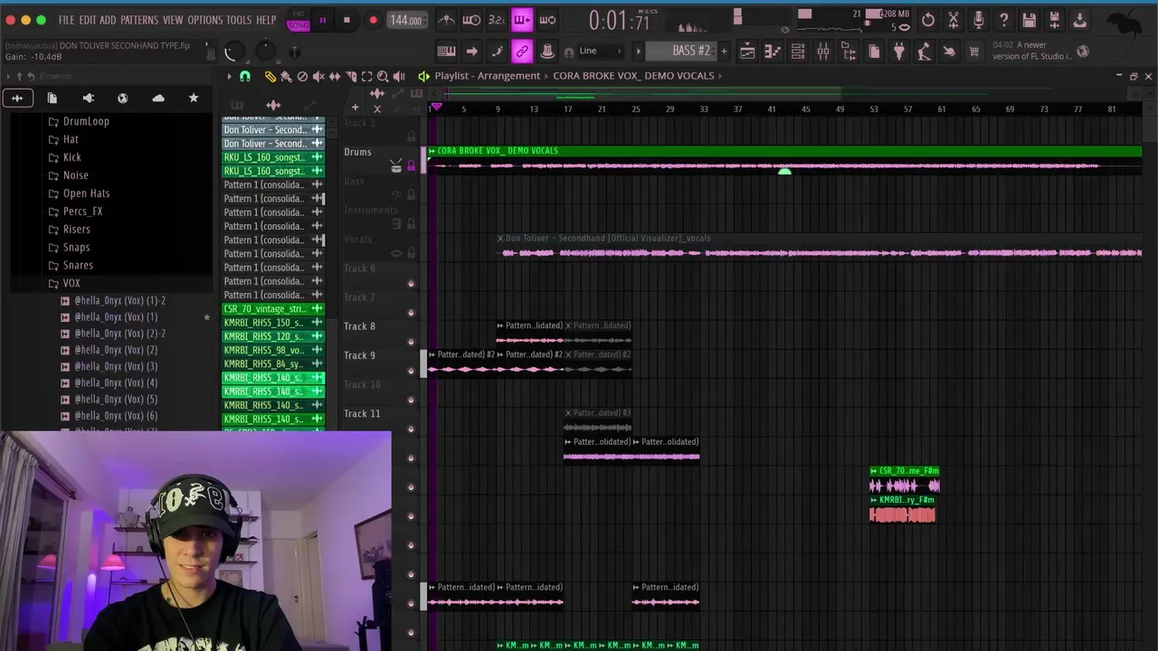Viewport: 1158px width, 651px height.
Task: Toggle PAT/SONG mode switch
Action: (x=299, y=20)
